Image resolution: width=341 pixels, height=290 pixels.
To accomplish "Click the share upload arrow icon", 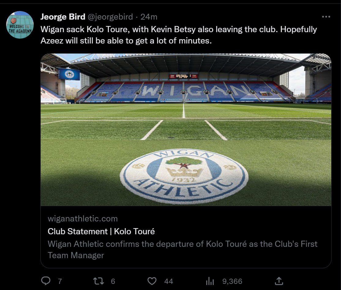I will (279, 281).
